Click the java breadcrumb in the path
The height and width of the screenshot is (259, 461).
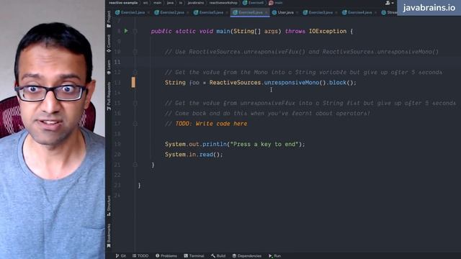coord(170,3)
